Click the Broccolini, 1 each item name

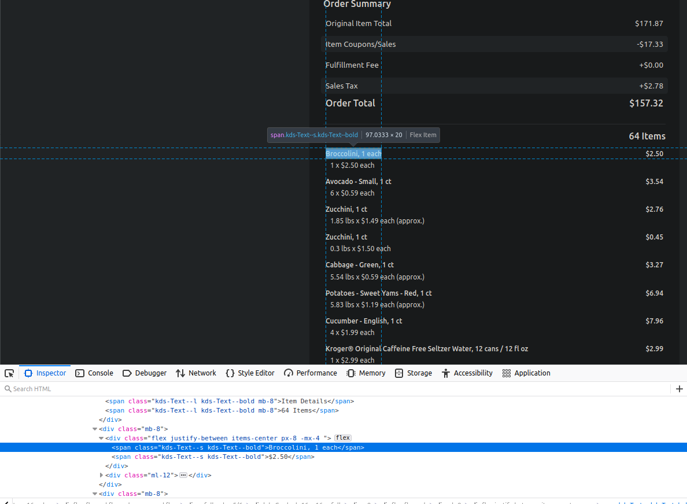[x=353, y=154]
